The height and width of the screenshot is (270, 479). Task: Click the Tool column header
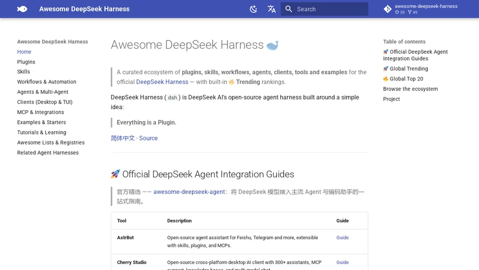point(122,220)
